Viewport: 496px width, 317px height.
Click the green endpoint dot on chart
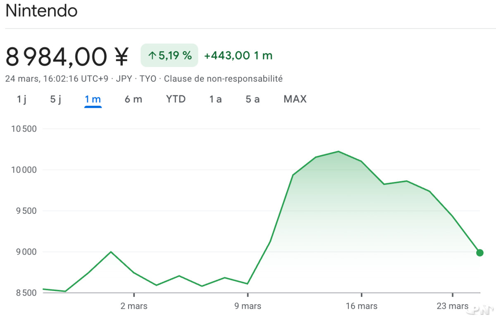point(479,253)
